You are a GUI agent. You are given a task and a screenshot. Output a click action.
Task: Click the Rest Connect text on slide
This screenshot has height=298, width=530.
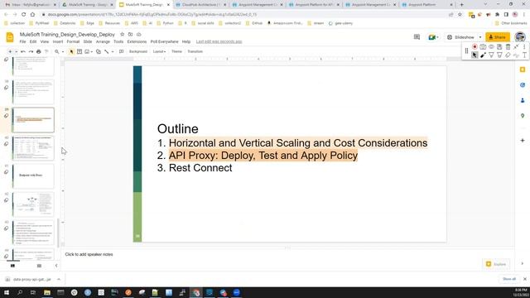pyautogui.click(x=200, y=168)
